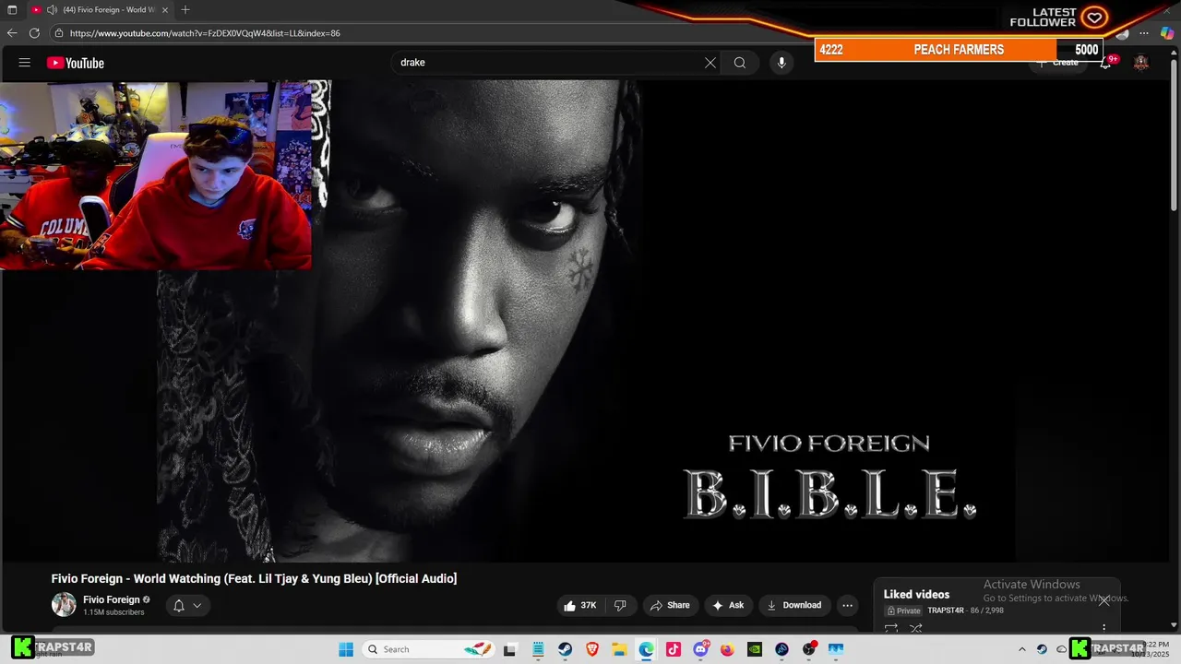Dislike the video with thumbs down

pos(620,605)
